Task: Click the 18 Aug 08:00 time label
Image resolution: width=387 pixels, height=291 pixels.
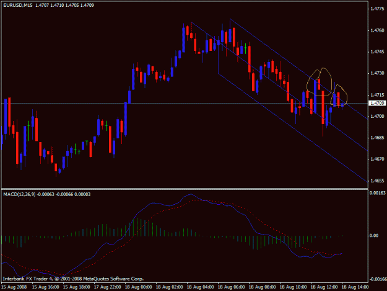Action: tap(262, 287)
